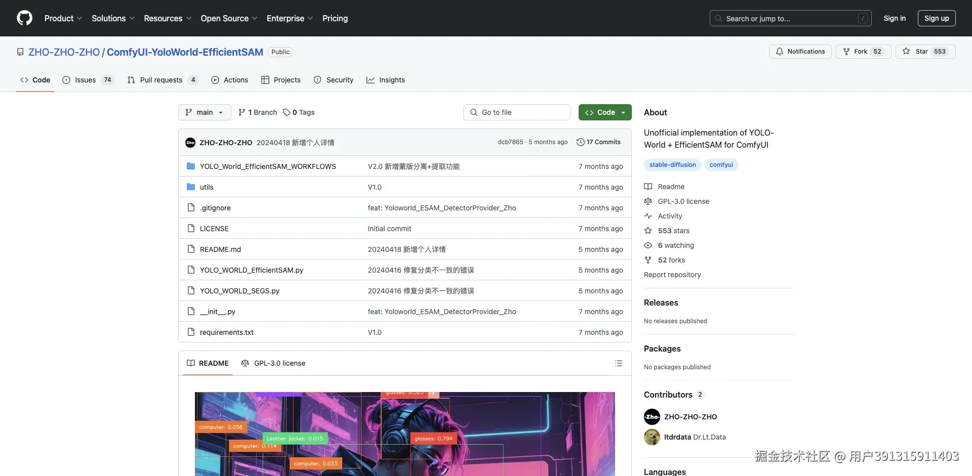Click the Search or jump to field
This screenshot has height=476, width=972.
[x=791, y=18]
